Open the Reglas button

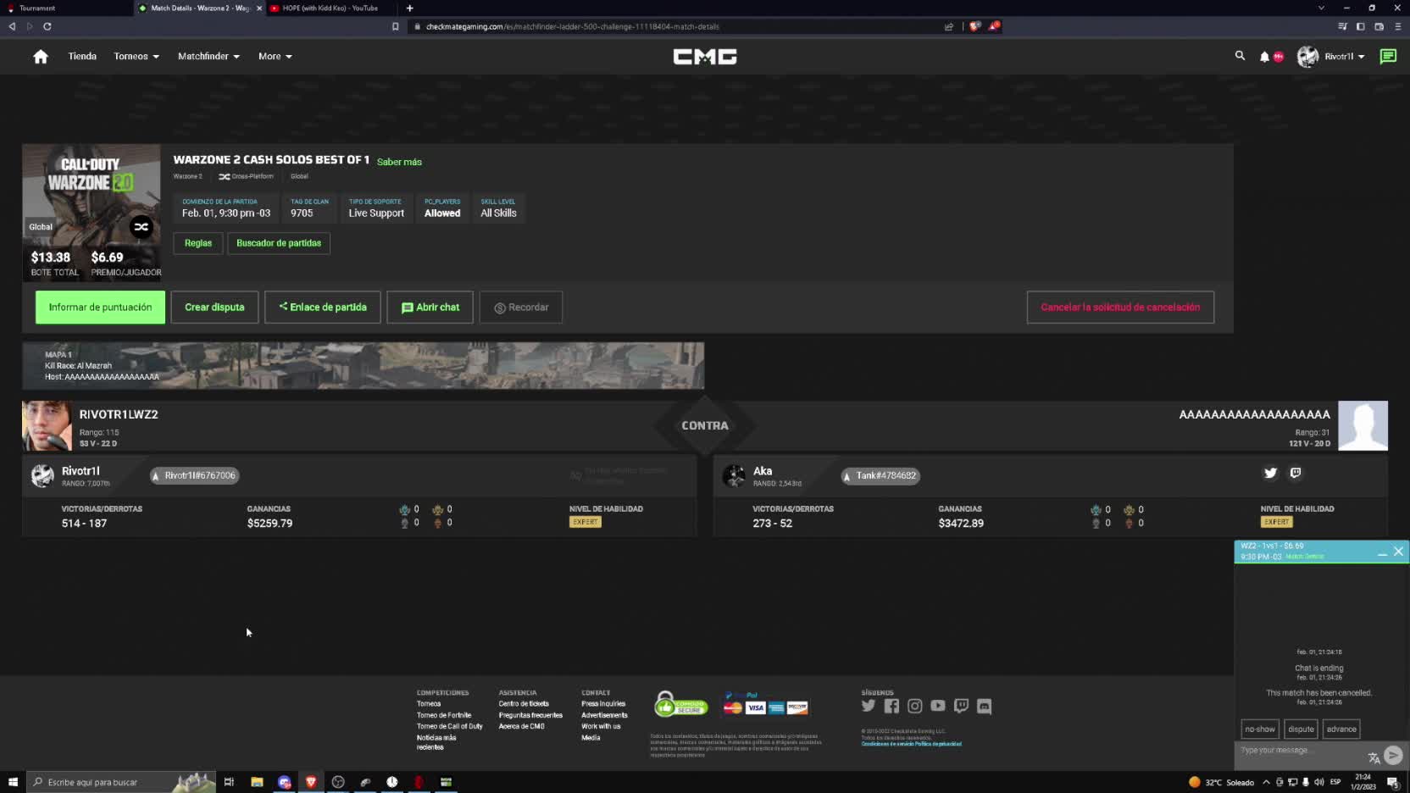pyautogui.click(x=198, y=243)
